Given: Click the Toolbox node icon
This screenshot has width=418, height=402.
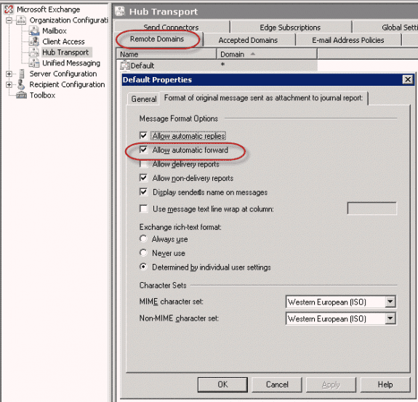Looking at the screenshot, I should coord(21,95).
